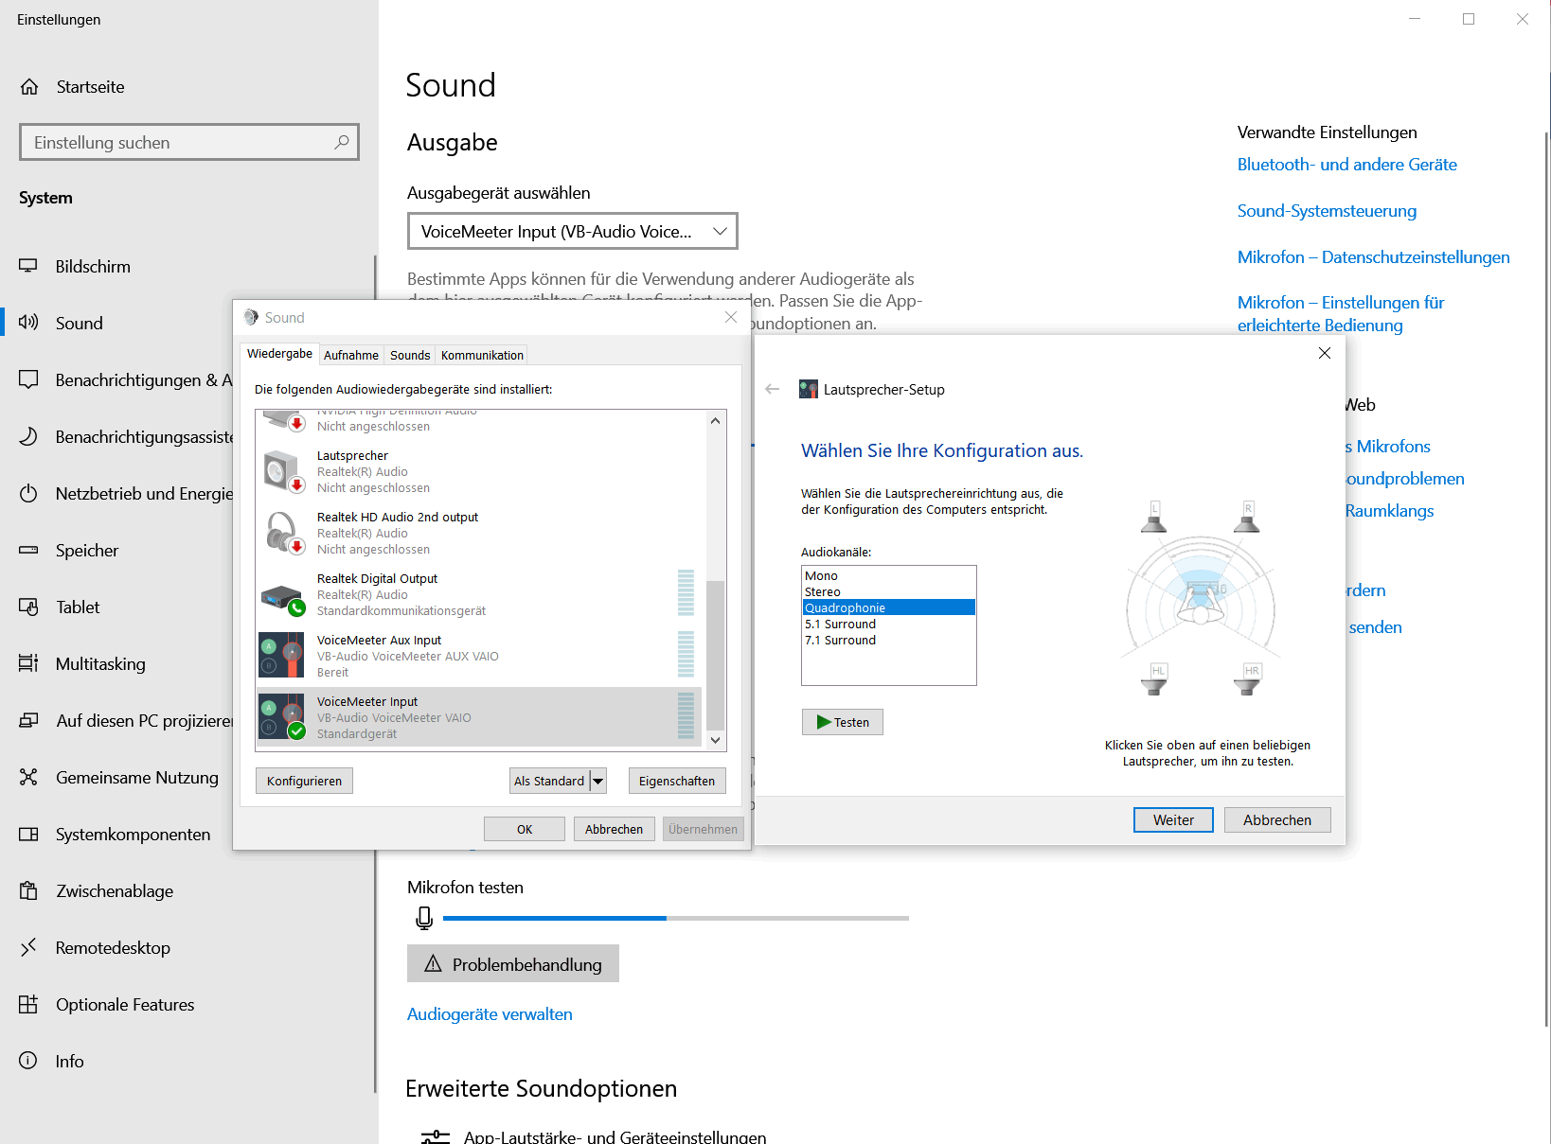The width and height of the screenshot is (1551, 1144).
Task: Click the back arrow in Lautsprecher-Setup
Action: 773,389
